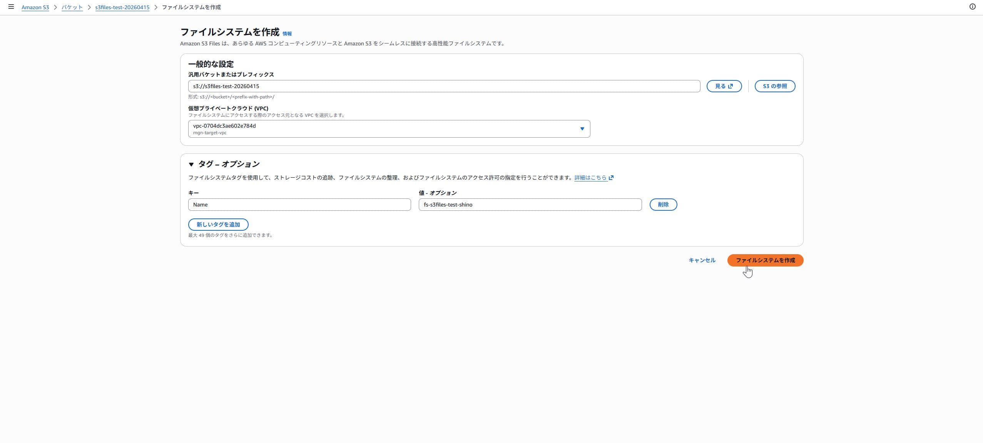Focus the bucket or prefix input field
The image size is (983, 443).
tap(443, 86)
